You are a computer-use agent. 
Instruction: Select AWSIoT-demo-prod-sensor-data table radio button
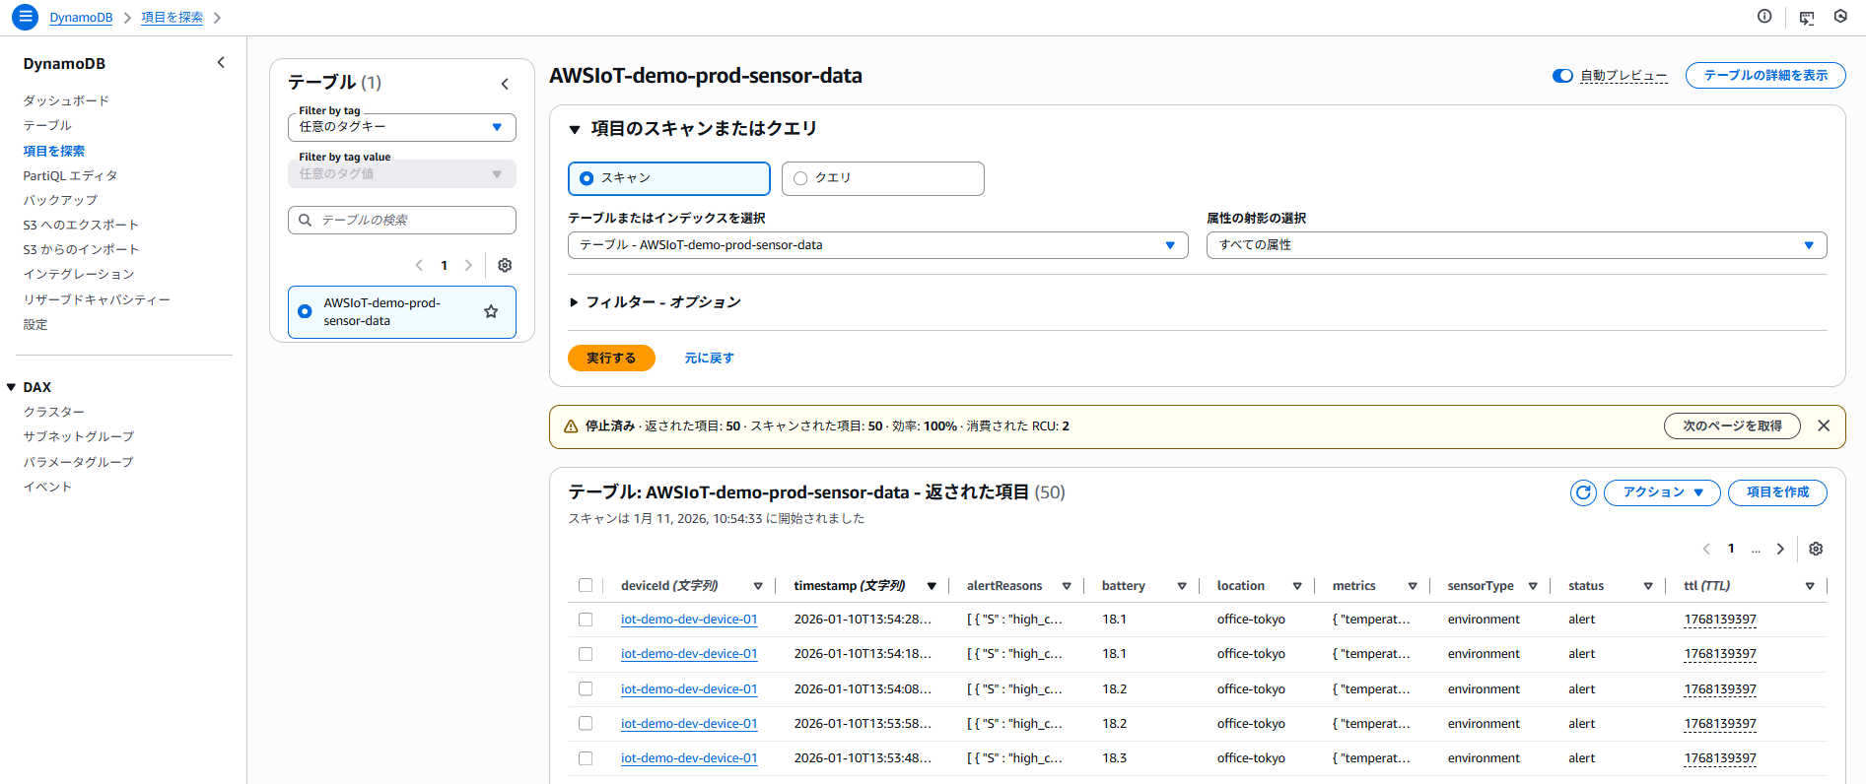(x=305, y=311)
